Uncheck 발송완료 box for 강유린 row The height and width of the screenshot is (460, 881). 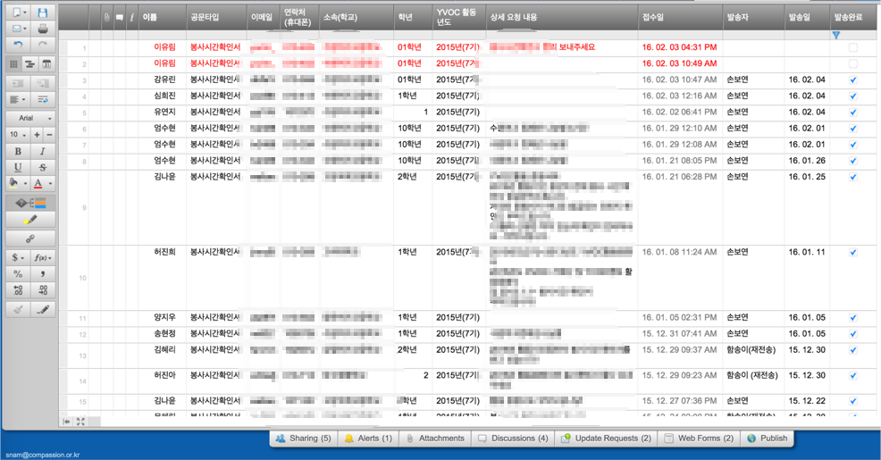point(853,79)
